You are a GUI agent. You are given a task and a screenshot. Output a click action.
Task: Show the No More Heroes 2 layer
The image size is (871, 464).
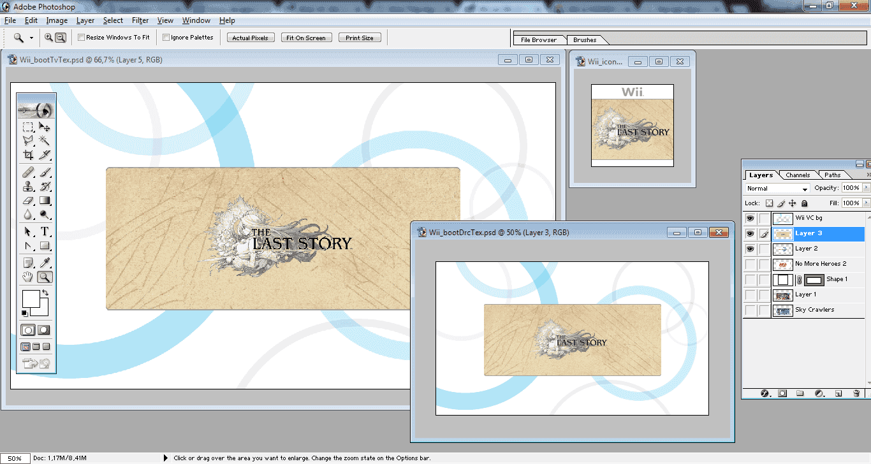[x=750, y=264]
